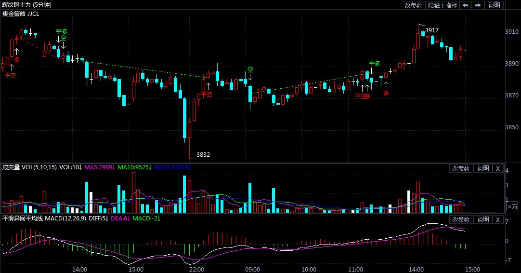The height and width of the screenshot is (273, 521).
Task: Click the green 空 signal near 09:00
Action: pyautogui.click(x=250, y=70)
